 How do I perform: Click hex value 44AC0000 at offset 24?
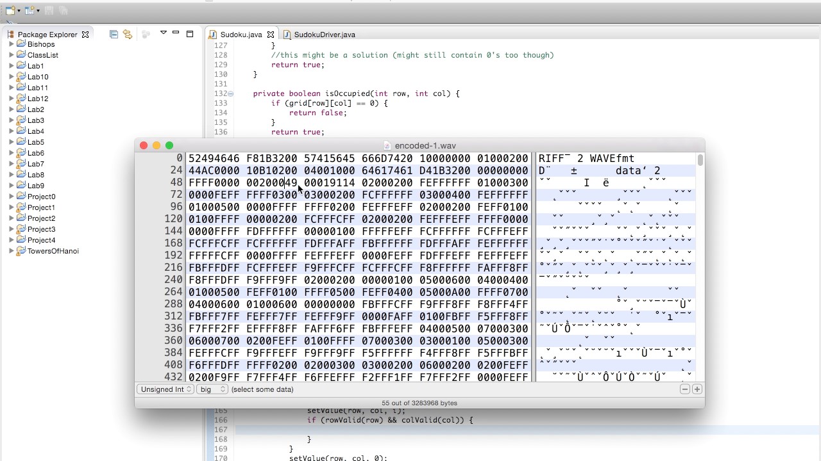214,170
